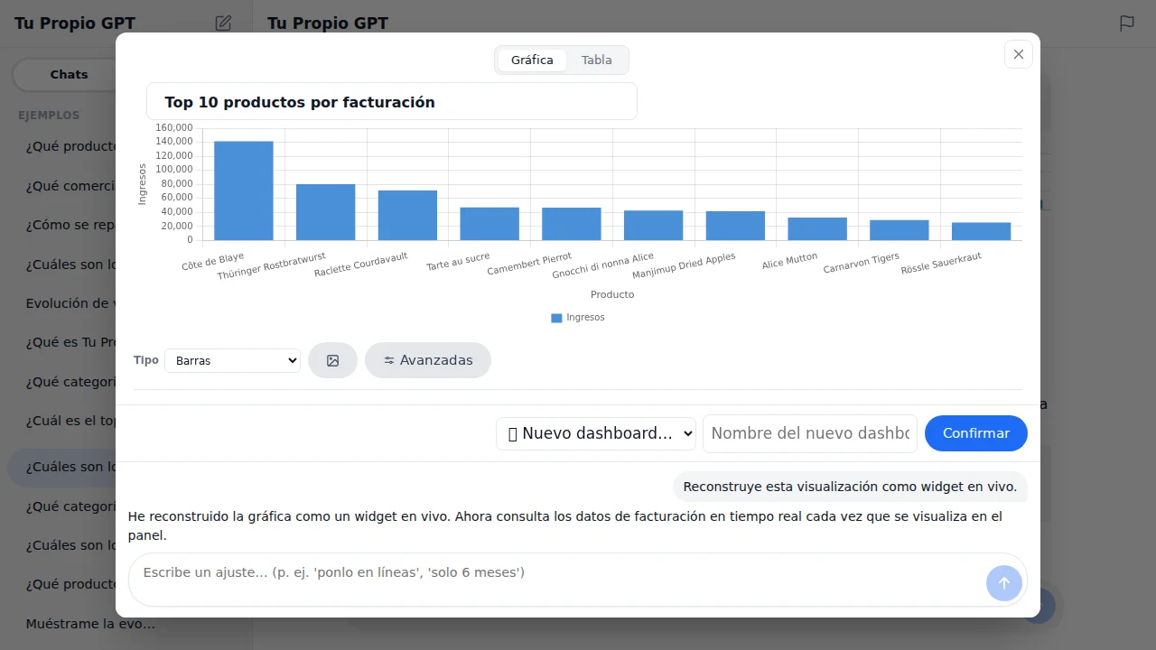Open the Nuevo dashboard dropdown

coord(596,433)
